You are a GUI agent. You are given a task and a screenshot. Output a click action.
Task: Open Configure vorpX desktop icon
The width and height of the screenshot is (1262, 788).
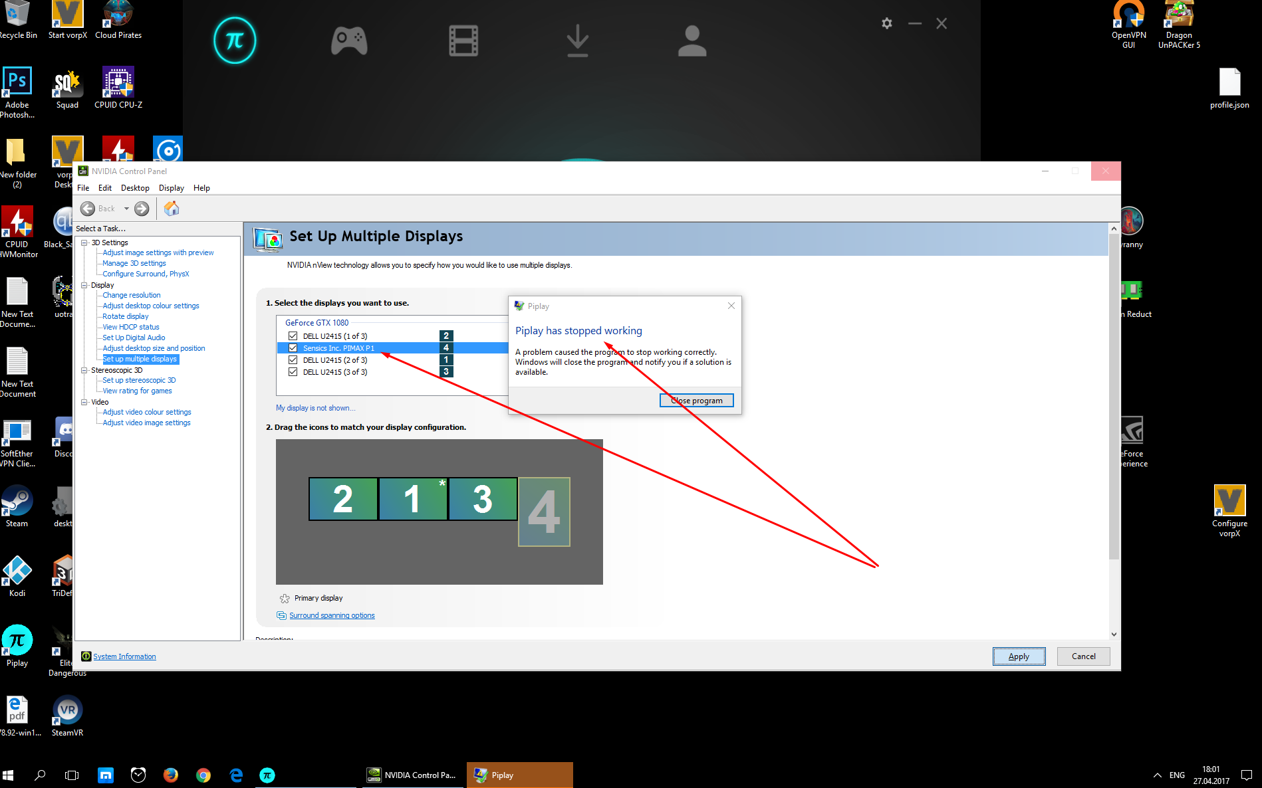point(1229,510)
